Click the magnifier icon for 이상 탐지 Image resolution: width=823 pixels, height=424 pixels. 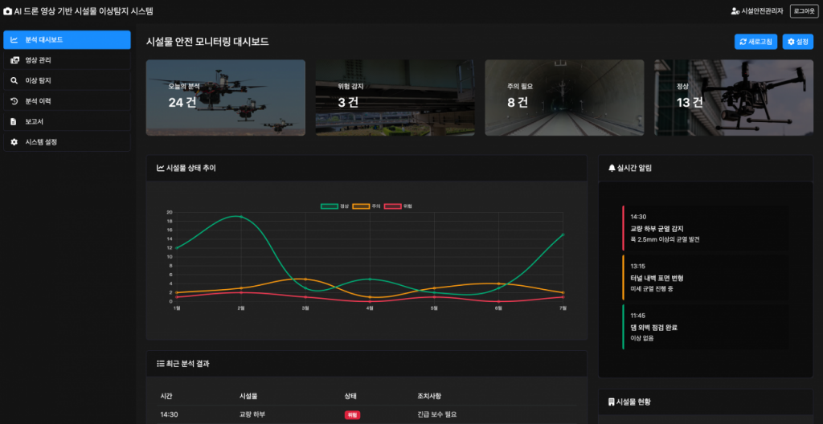[x=14, y=80]
